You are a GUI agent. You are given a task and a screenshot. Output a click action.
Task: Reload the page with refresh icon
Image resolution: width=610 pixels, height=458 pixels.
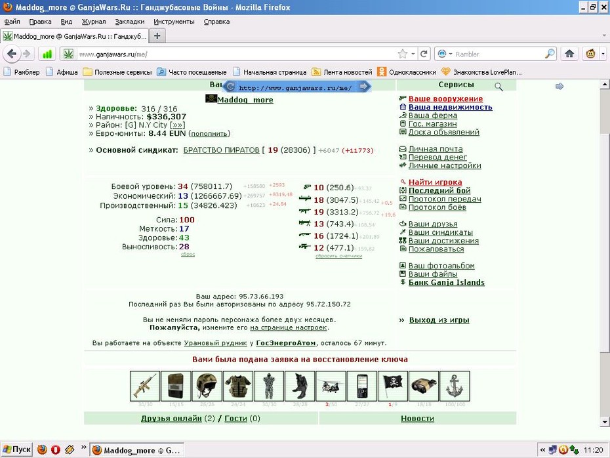pyautogui.click(x=424, y=54)
